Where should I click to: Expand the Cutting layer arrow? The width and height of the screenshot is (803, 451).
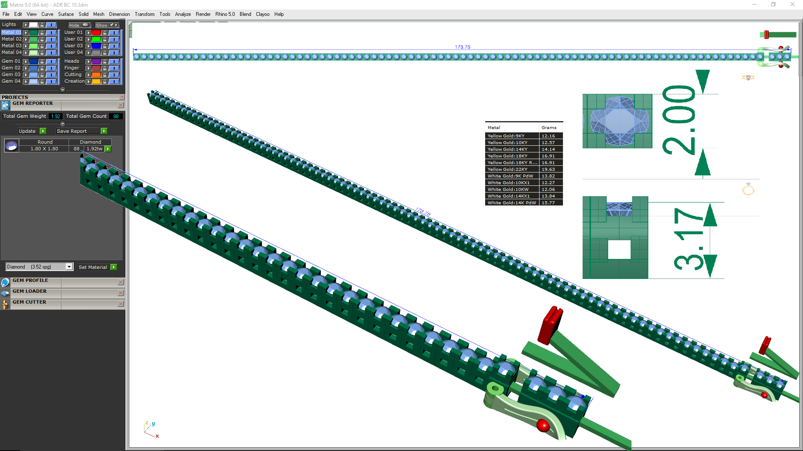[x=89, y=75]
